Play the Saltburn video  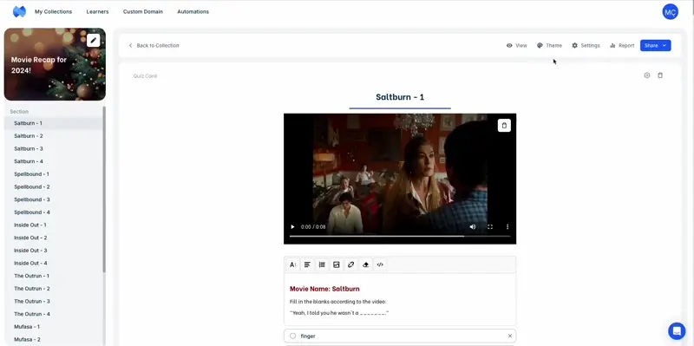click(292, 226)
